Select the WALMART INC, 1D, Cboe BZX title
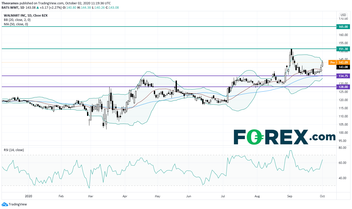This screenshot has height=209, width=352. coord(26,15)
